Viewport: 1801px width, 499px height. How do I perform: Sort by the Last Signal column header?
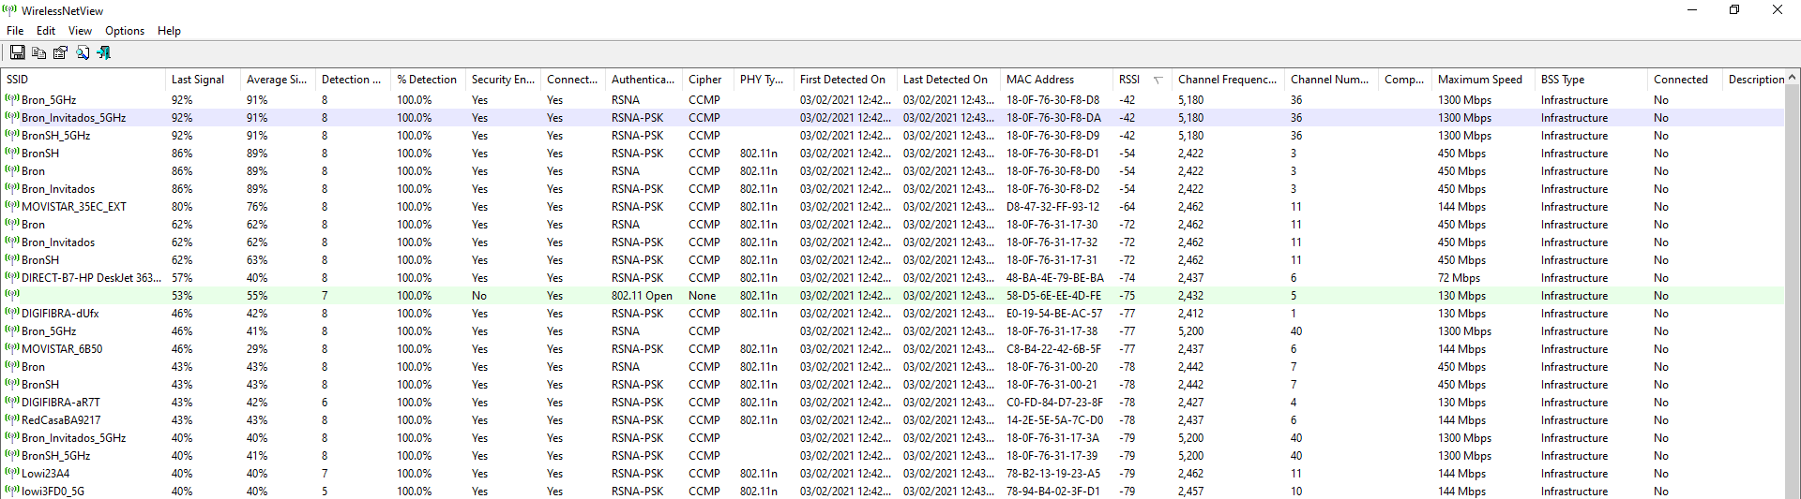tap(204, 80)
